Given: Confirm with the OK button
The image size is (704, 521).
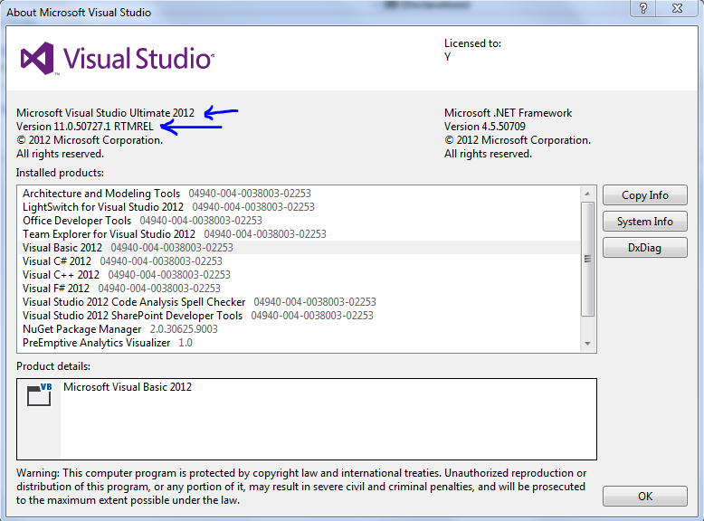Looking at the screenshot, I should pyautogui.click(x=645, y=497).
